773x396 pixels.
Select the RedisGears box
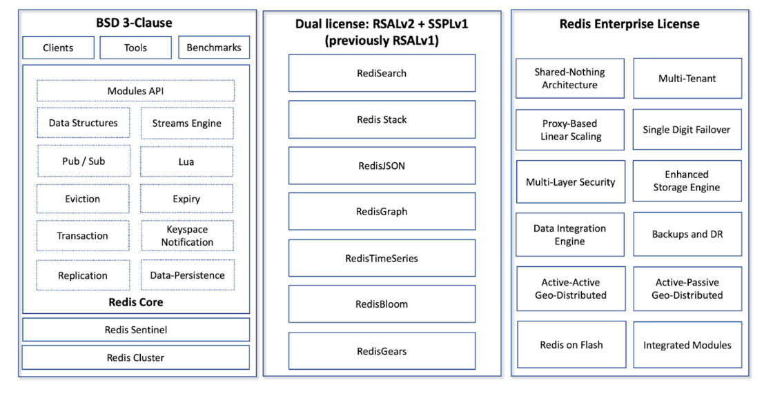pos(382,350)
